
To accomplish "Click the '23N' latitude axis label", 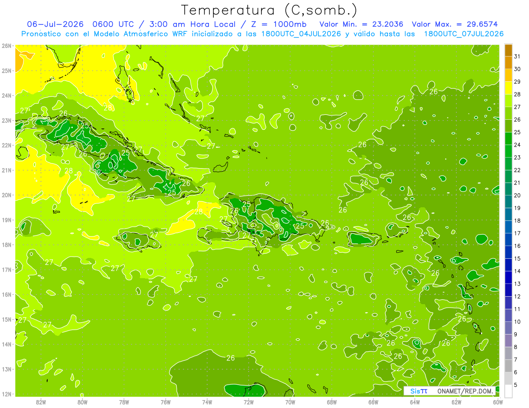I will (6, 120).
